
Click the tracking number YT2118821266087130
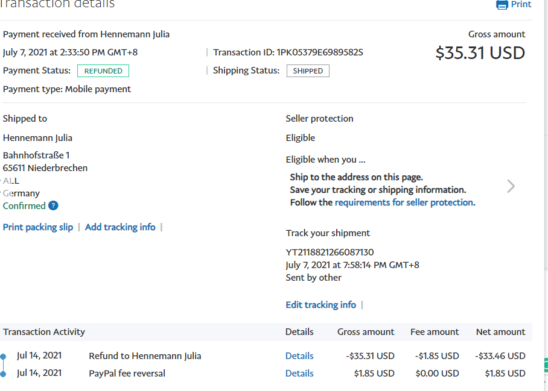[x=330, y=252]
